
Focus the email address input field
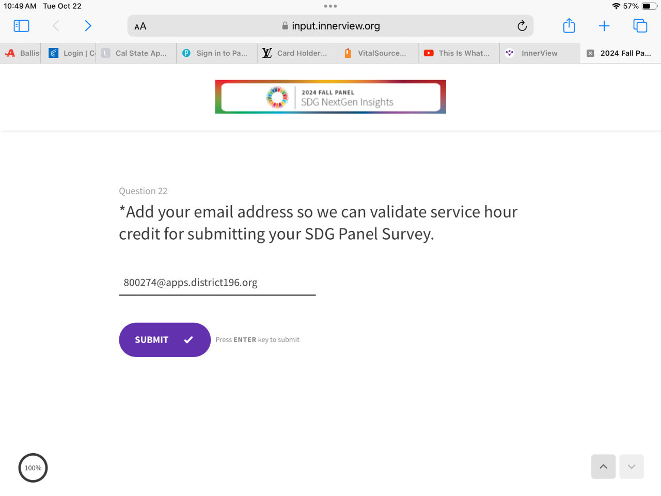(x=217, y=283)
